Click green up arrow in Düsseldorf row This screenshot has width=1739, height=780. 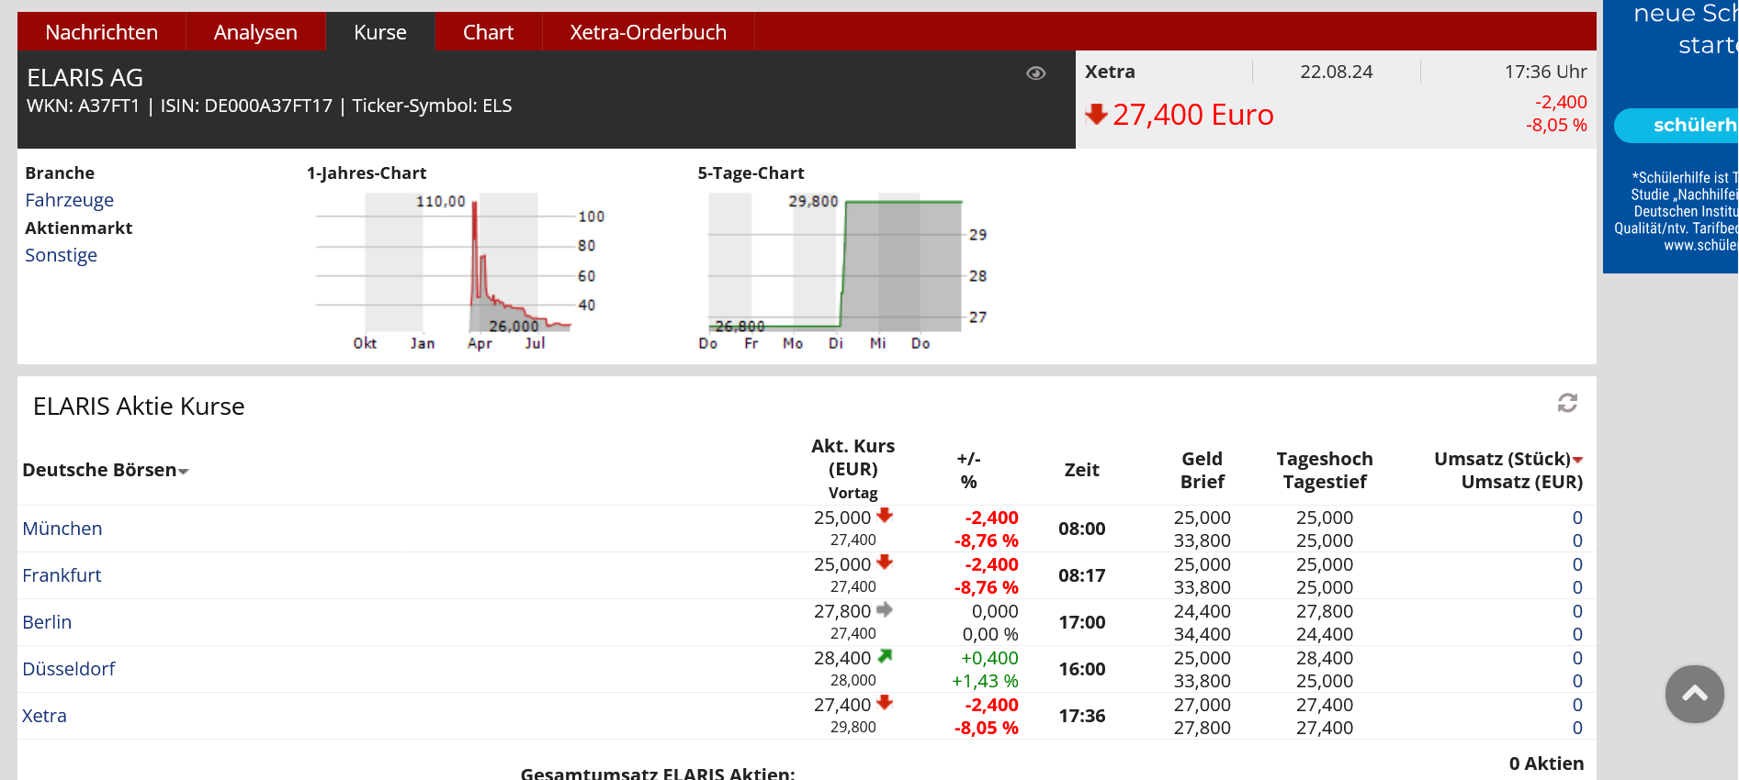tap(885, 656)
